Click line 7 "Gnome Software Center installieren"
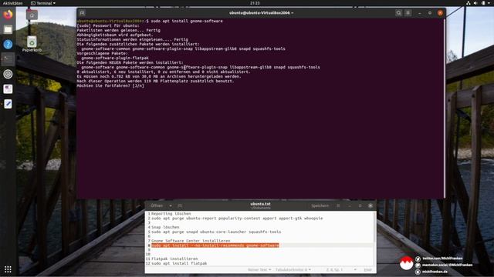This screenshot has height=277, width=494. pyautogui.click(x=191, y=241)
